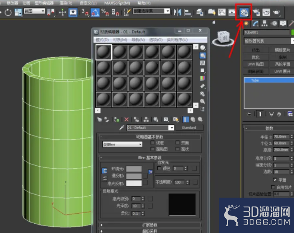The width and height of the screenshot is (294, 233).
Task: Open the 修改器列表 modifier list dropdown
Action: click(x=269, y=41)
